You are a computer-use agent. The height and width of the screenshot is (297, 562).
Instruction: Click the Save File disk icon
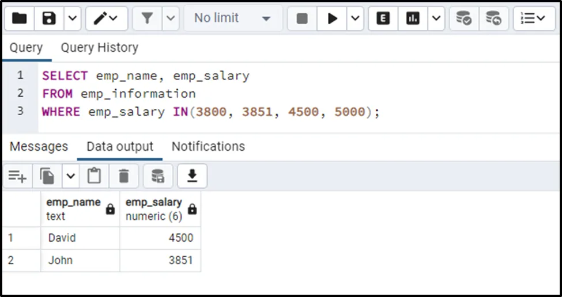point(49,18)
